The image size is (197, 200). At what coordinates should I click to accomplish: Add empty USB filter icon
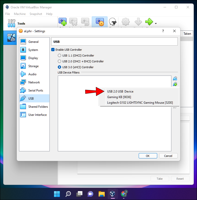click(175, 78)
